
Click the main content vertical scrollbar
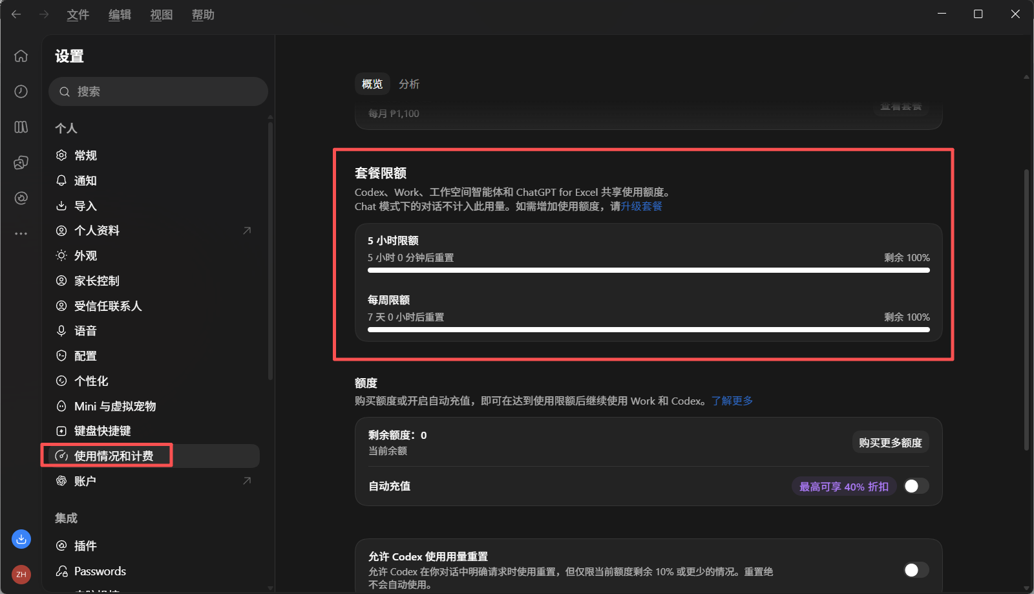(1026, 310)
